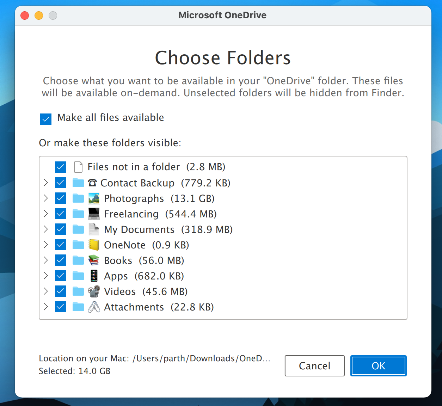The height and width of the screenshot is (406, 442).
Task: Click the landscape picture icon on Photographs
Action: click(x=94, y=198)
